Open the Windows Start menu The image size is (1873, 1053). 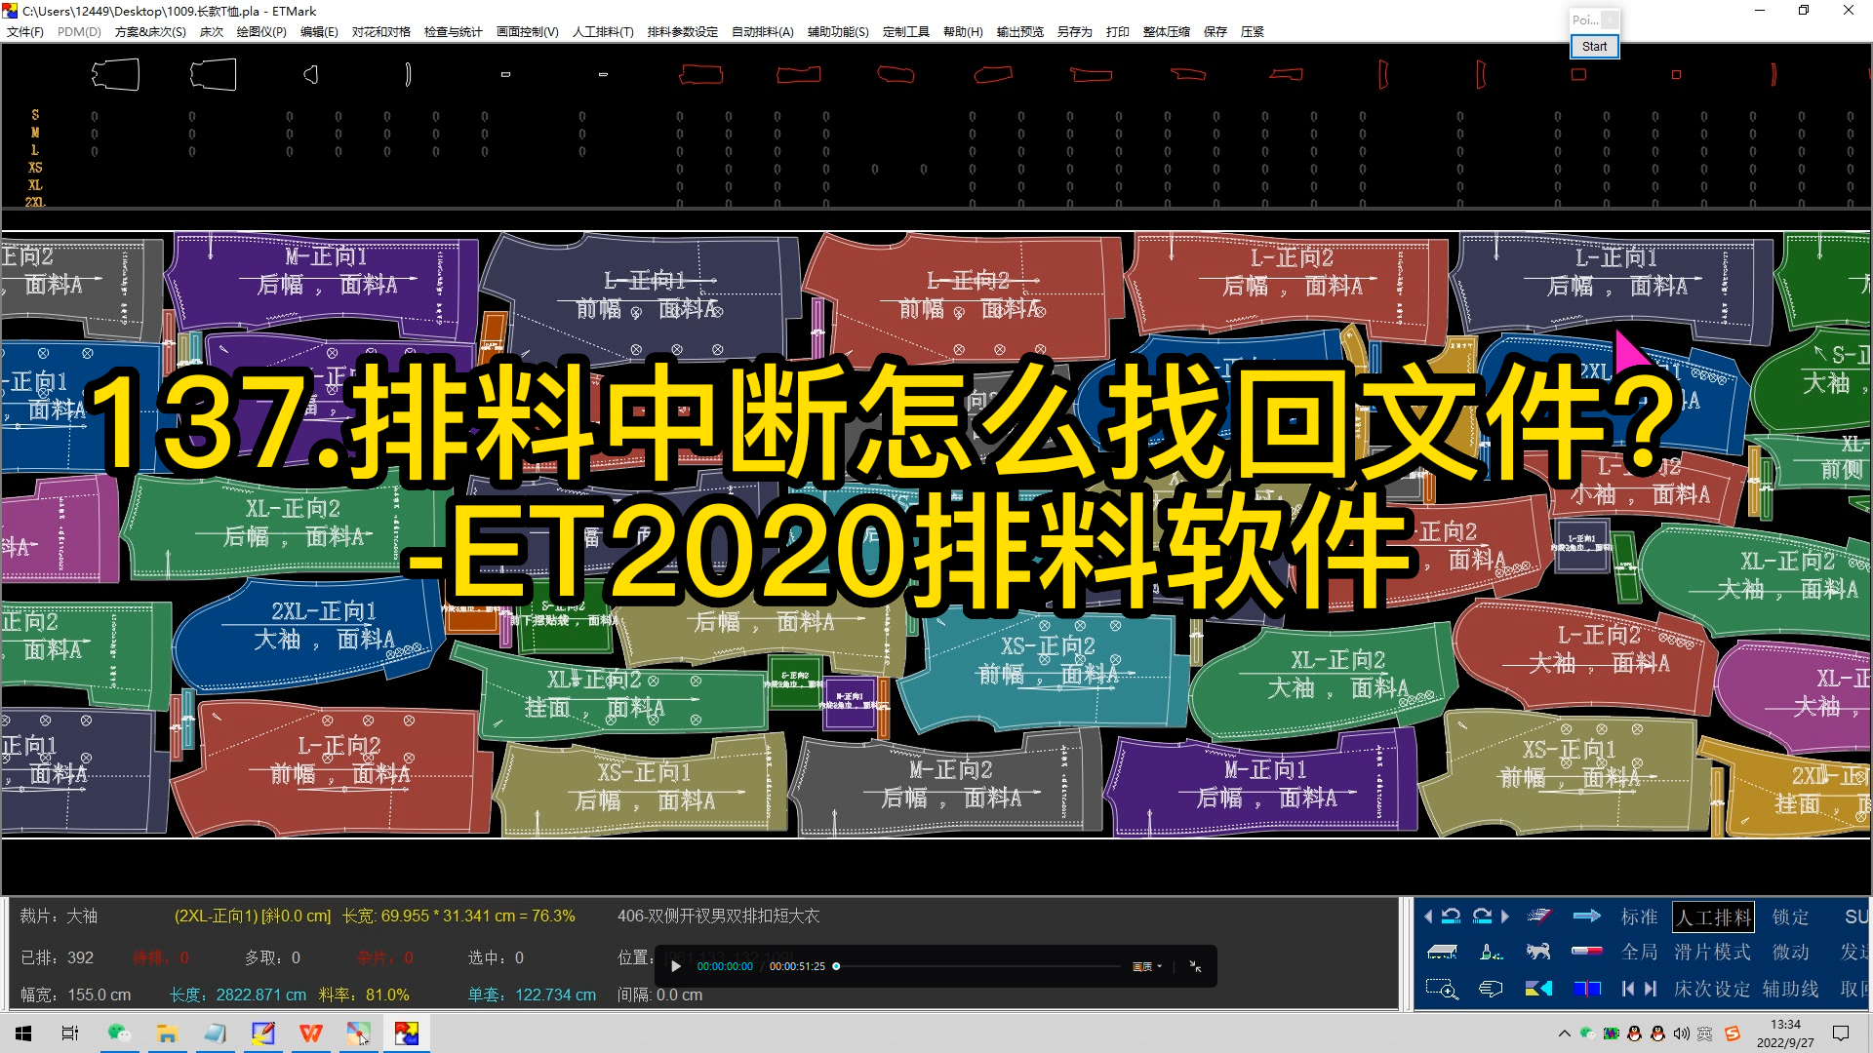(x=23, y=1033)
